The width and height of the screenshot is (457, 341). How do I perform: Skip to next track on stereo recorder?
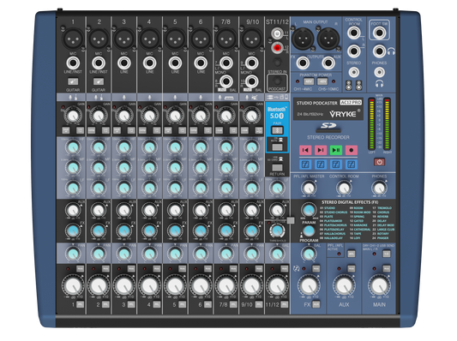pos(321,150)
